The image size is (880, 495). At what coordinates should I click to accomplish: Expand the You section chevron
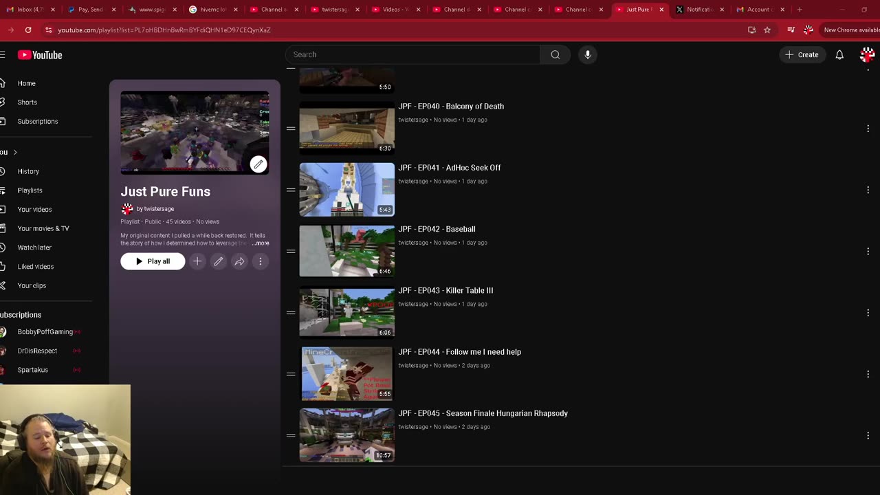point(15,152)
